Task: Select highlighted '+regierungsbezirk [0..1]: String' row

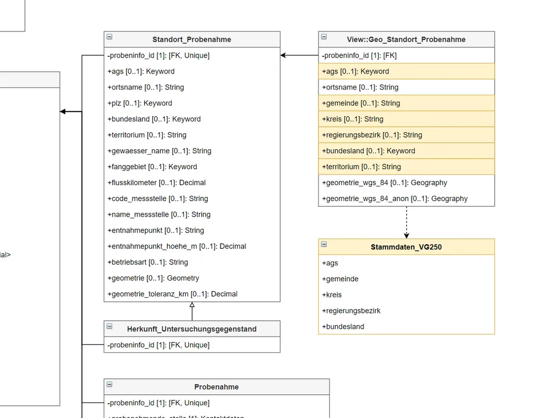Action: (406, 135)
